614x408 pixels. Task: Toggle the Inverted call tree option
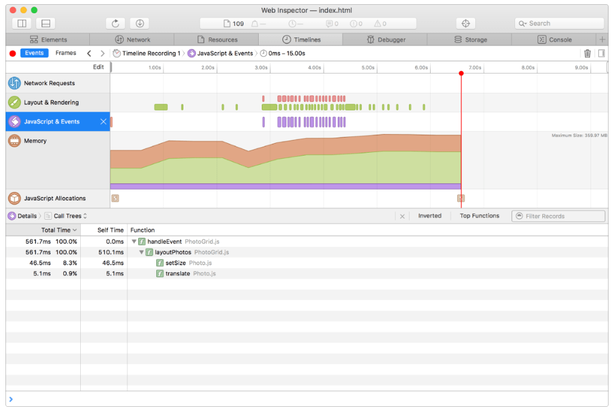[429, 216]
